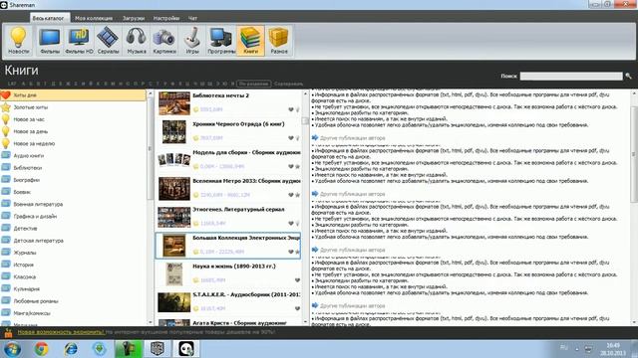Open the Картинки camera icon
638x358 pixels.
(164, 40)
